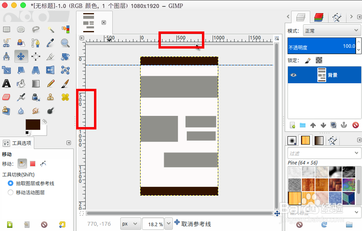Create a new layer

tap(293, 125)
